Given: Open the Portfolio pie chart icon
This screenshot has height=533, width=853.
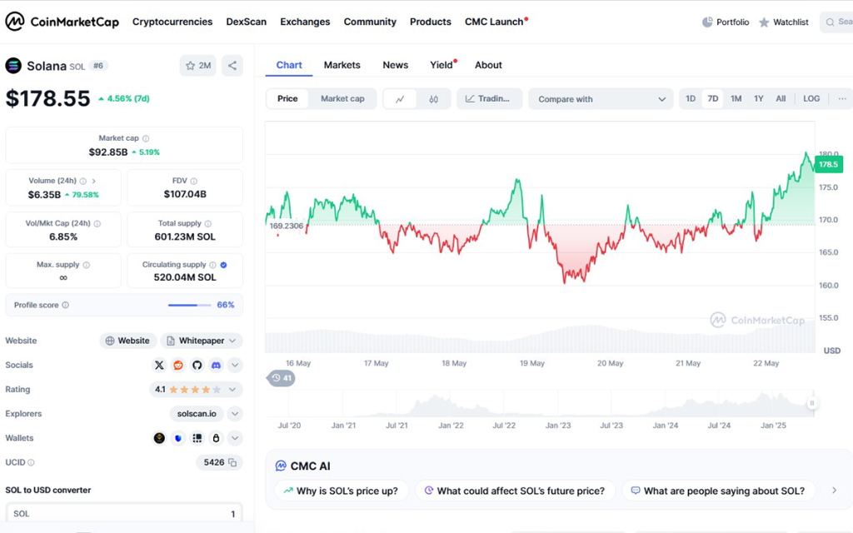Looking at the screenshot, I should [707, 22].
